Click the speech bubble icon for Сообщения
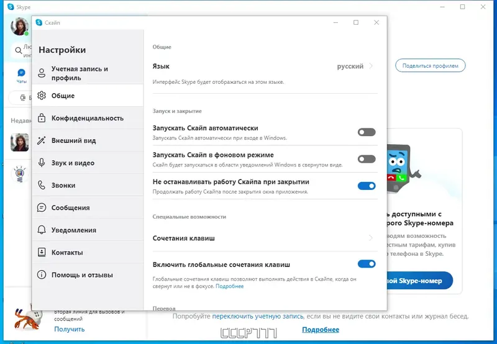The height and width of the screenshot is (344, 497). (42, 207)
